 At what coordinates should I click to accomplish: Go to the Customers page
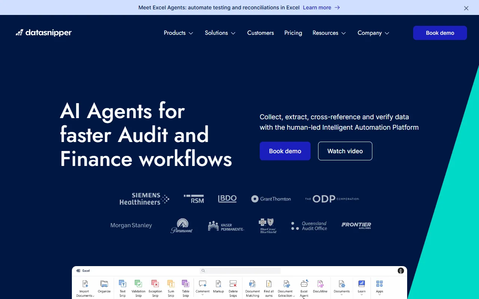tap(260, 33)
